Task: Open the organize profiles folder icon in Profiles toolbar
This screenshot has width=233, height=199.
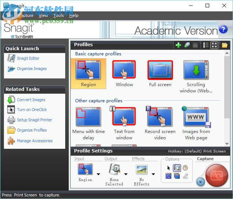Action: point(225,45)
